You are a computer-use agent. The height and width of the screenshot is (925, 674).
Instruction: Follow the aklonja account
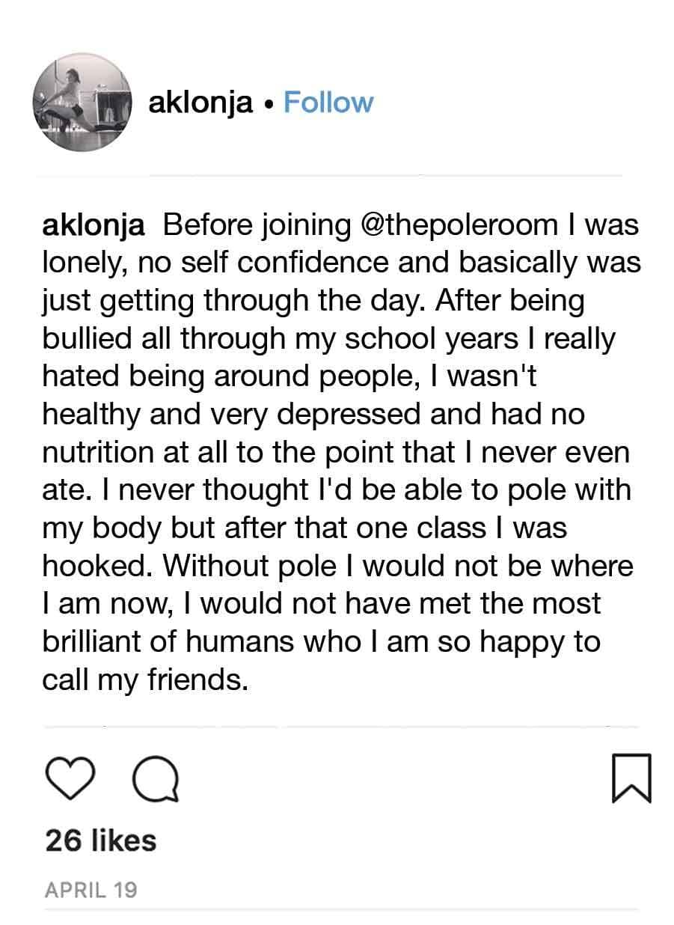coord(328,103)
